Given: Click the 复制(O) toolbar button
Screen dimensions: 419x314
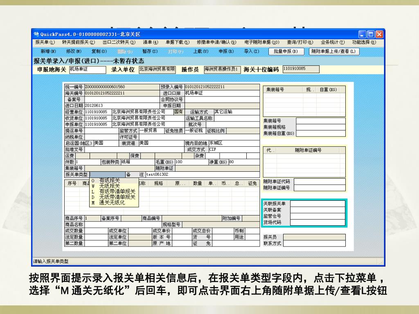Looking at the screenshot, I should 99,51.
